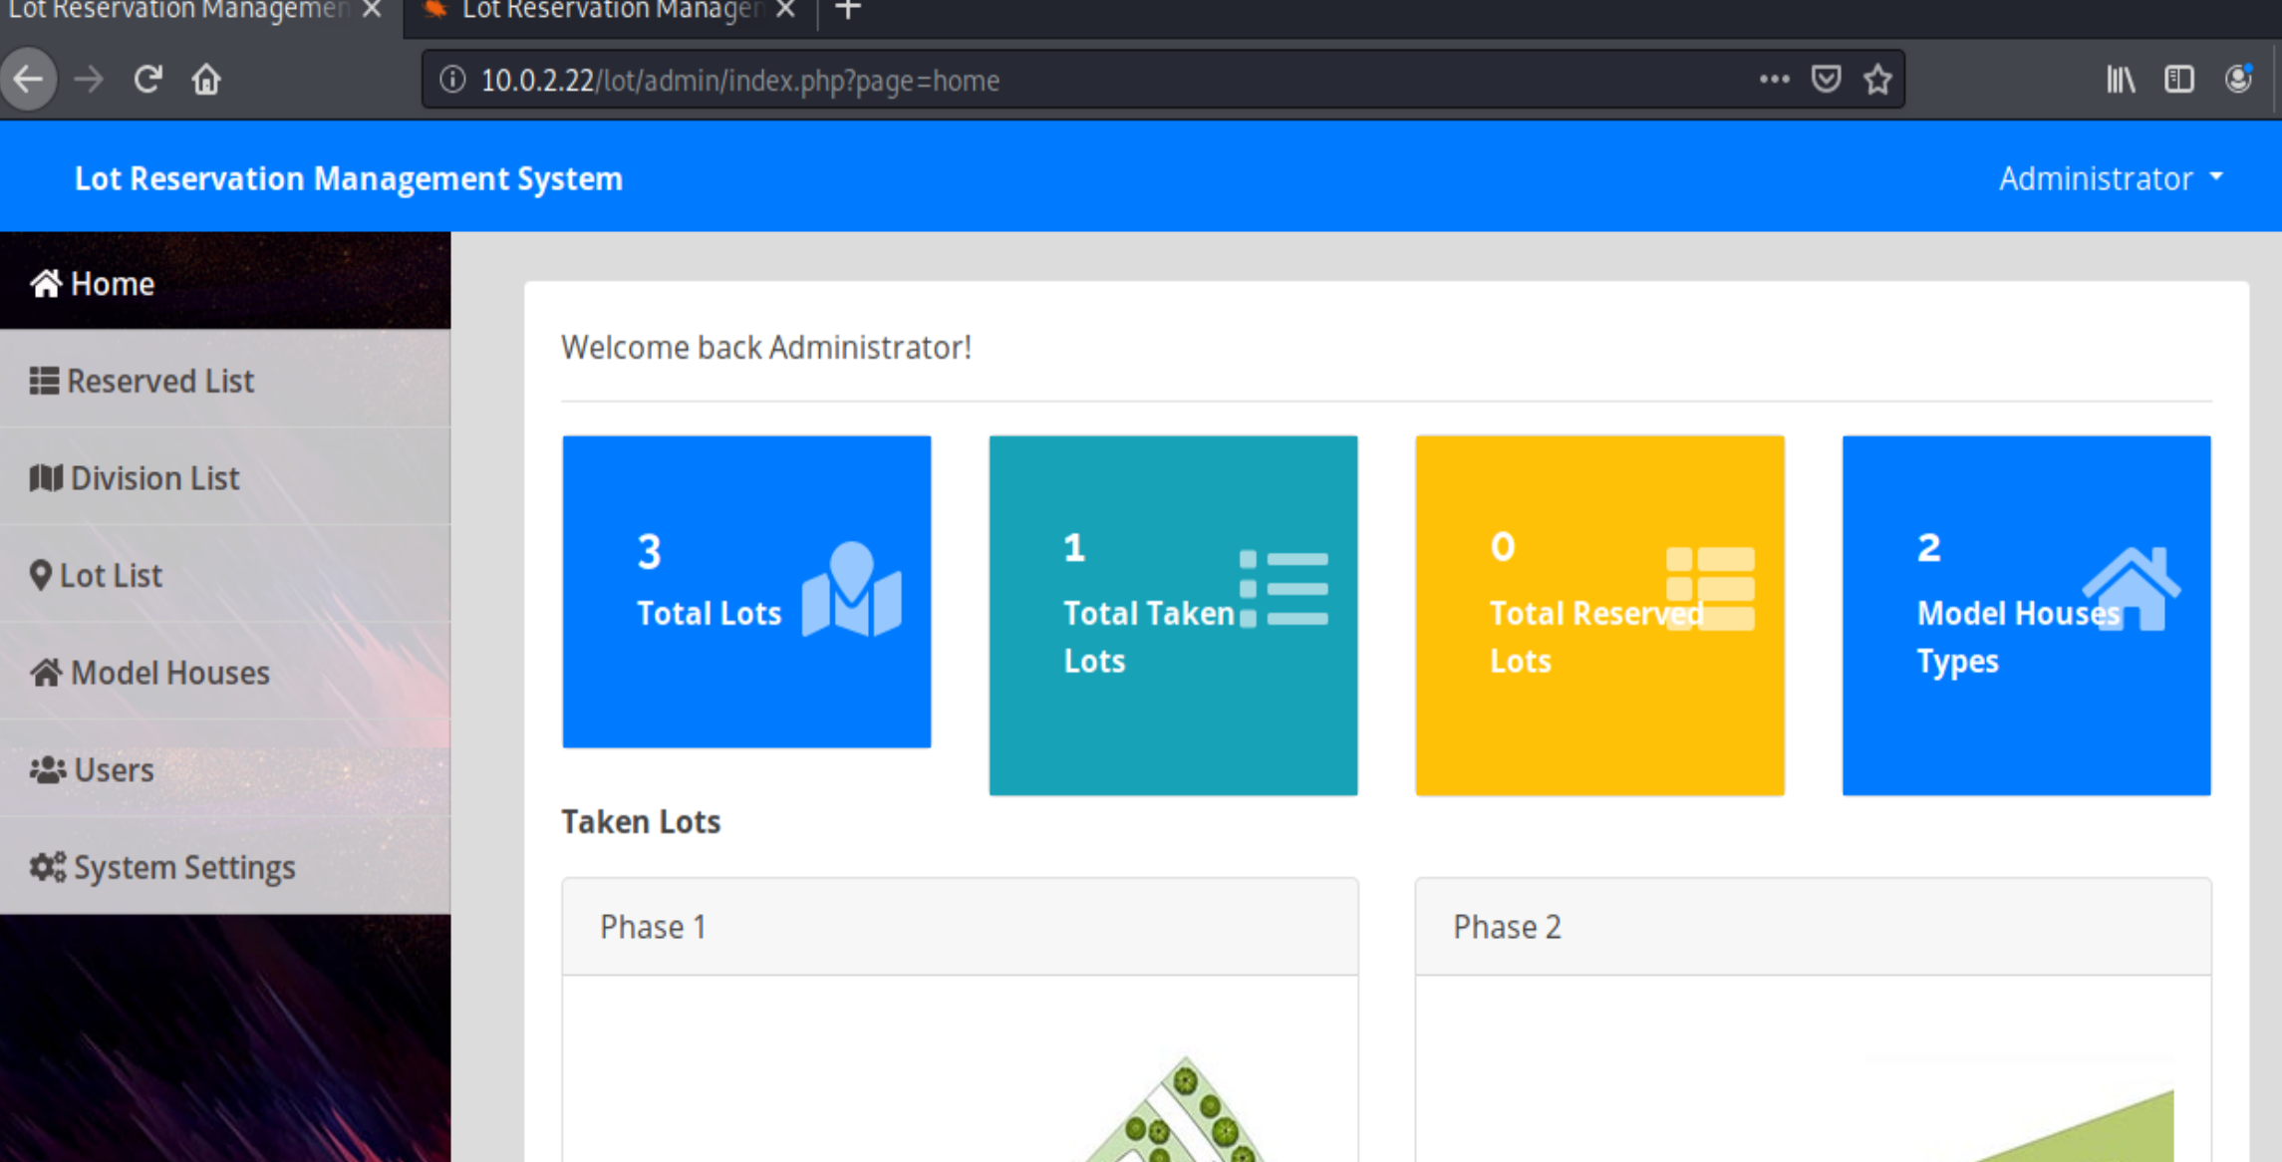2282x1162 pixels.
Task: Close the first Lot Reservation tab
Action: tap(372, 10)
